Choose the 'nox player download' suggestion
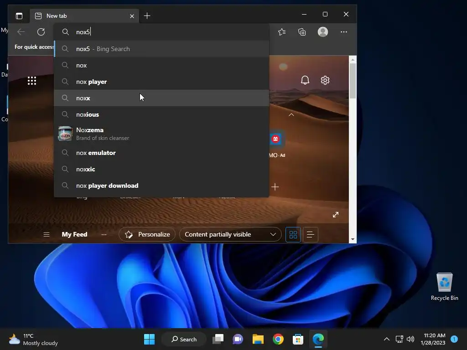Screen dimensions: 467x350 tap(161, 185)
